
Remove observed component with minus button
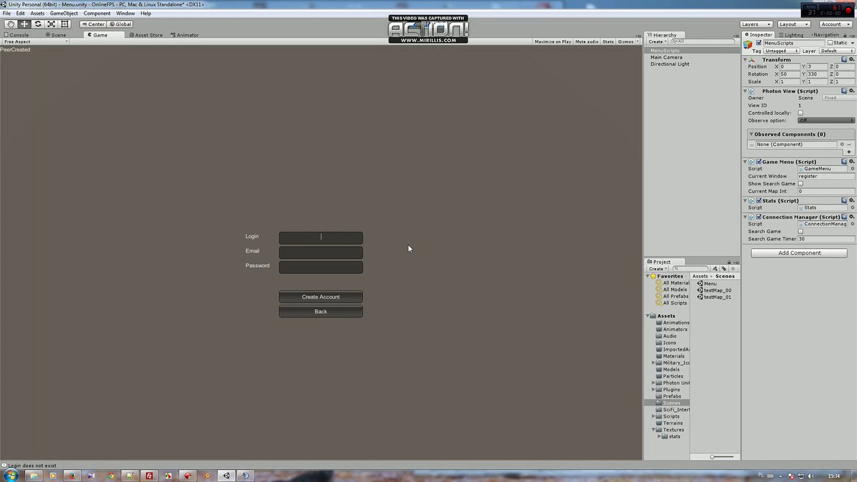[x=850, y=145]
